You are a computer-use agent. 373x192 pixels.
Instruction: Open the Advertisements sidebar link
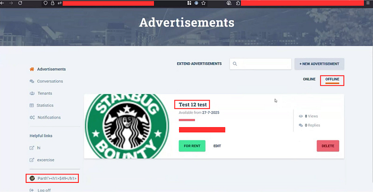[x=51, y=69]
